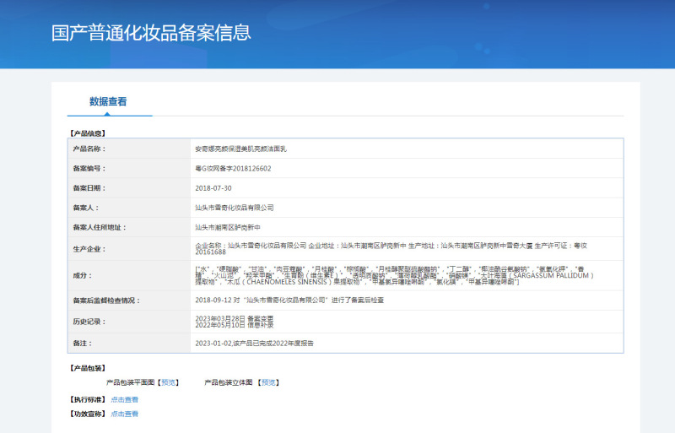This screenshot has width=675, height=433.
Task: Select the 备案人 label cell
Action: click(129, 208)
